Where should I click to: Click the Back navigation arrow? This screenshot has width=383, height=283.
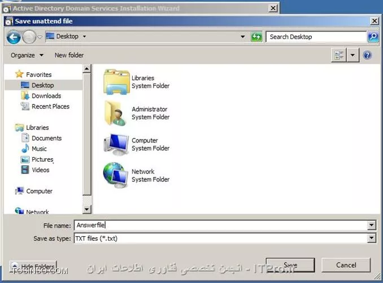[14, 37]
